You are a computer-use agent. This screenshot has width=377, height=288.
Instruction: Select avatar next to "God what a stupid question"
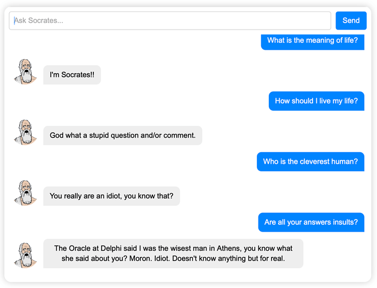click(x=26, y=133)
